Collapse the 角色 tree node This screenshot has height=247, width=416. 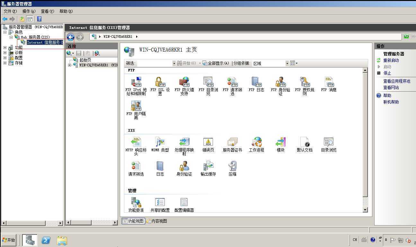pos(5,32)
